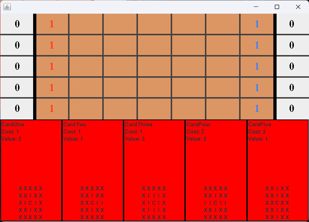Click the top-left score cell showing 0

click(17, 24)
